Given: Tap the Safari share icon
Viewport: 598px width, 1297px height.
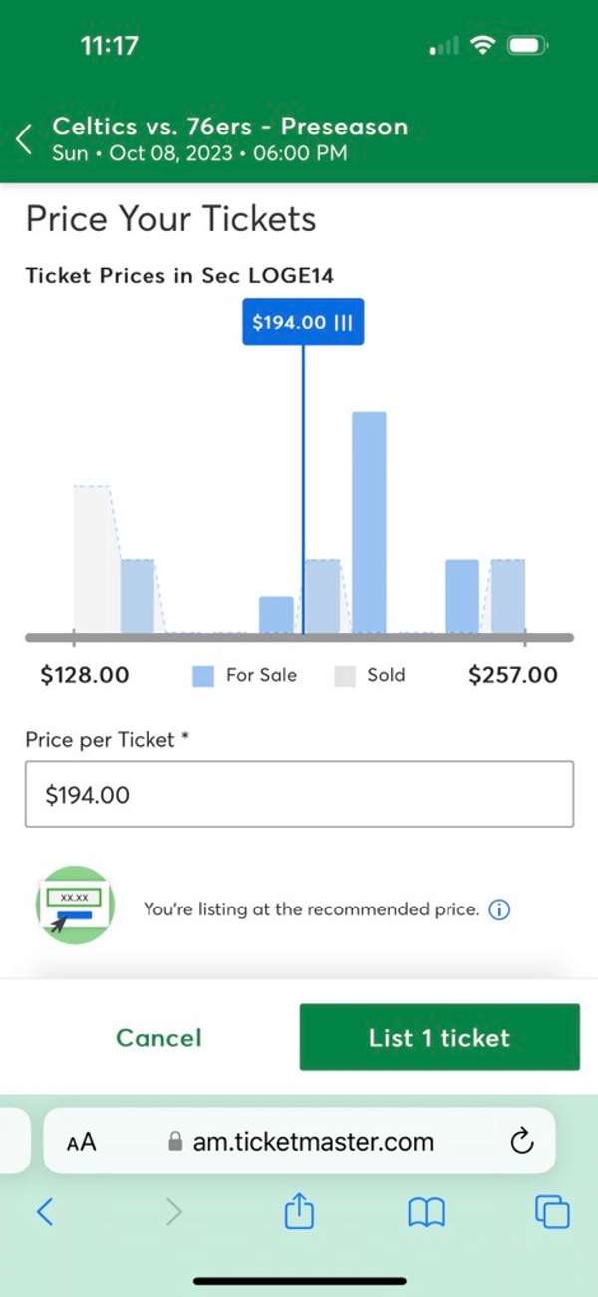Looking at the screenshot, I should point(298,1212).
